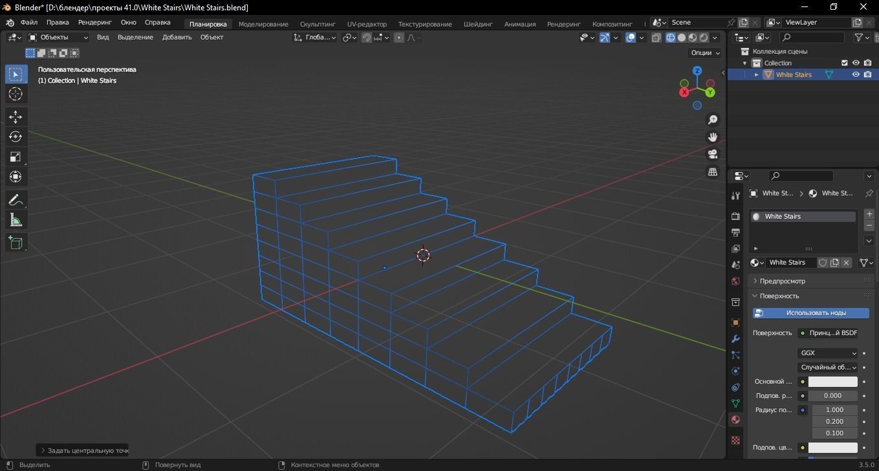
Task: Open the Physics properties tab
Action: point(735,371)
